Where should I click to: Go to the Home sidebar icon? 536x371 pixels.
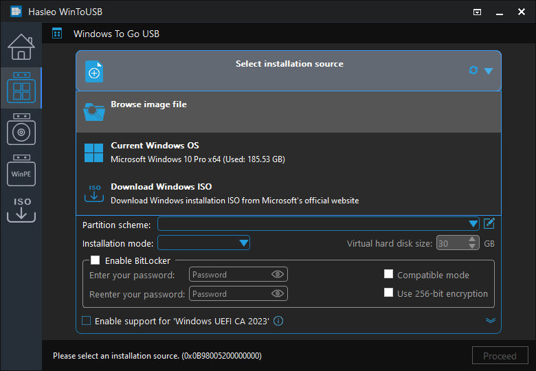(21, 47)
